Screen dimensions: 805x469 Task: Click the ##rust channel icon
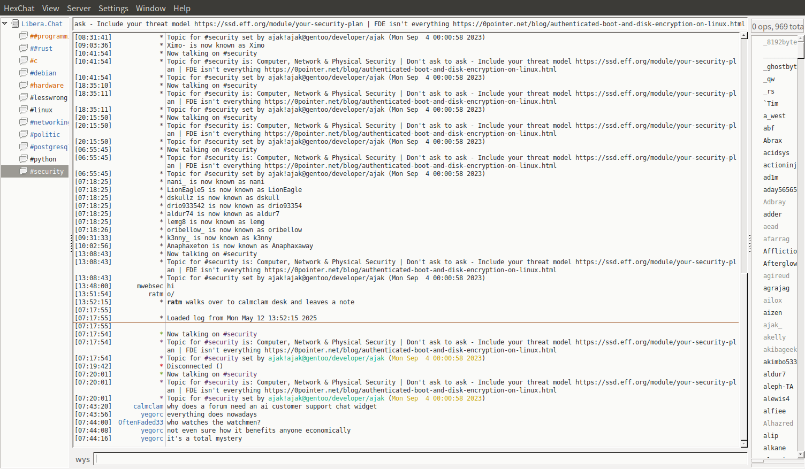(x=23, y=48)
